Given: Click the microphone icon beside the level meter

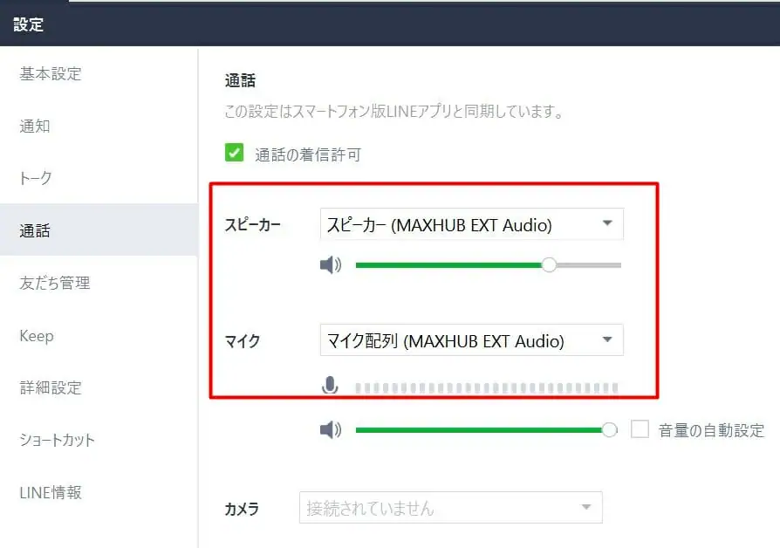Looking at the screenshot, I should tap(329, 385).
